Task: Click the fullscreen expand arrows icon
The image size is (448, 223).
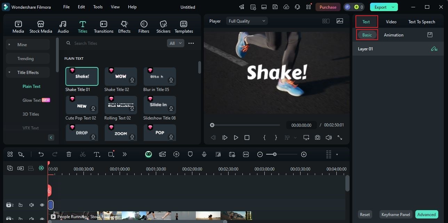Action: pos(340,138)
